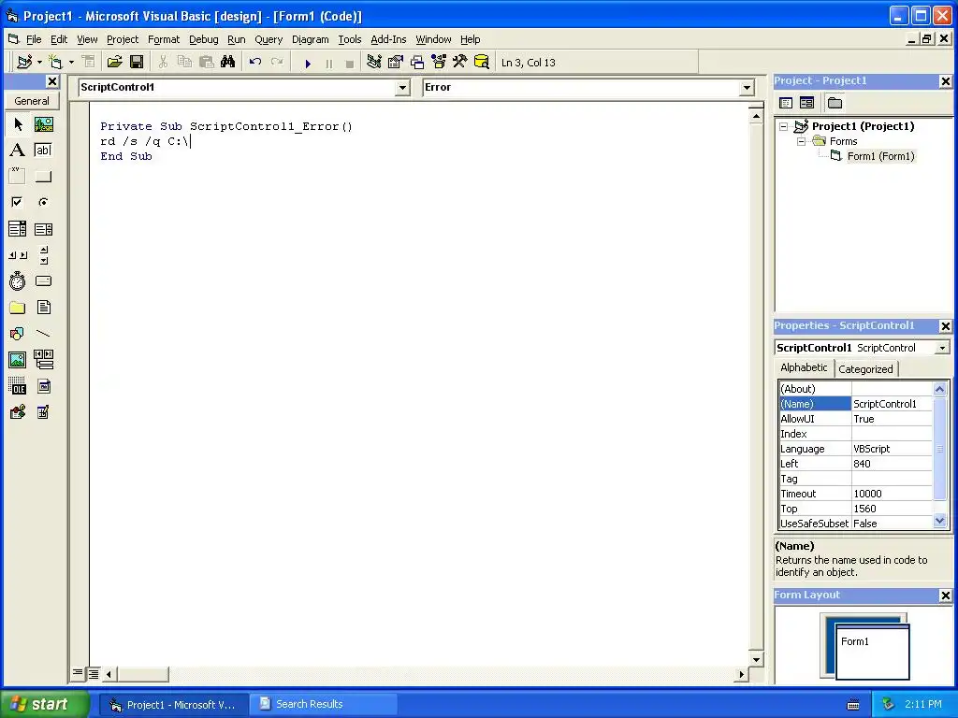
Task: Click View Object in Project panel
Action: 806,103
